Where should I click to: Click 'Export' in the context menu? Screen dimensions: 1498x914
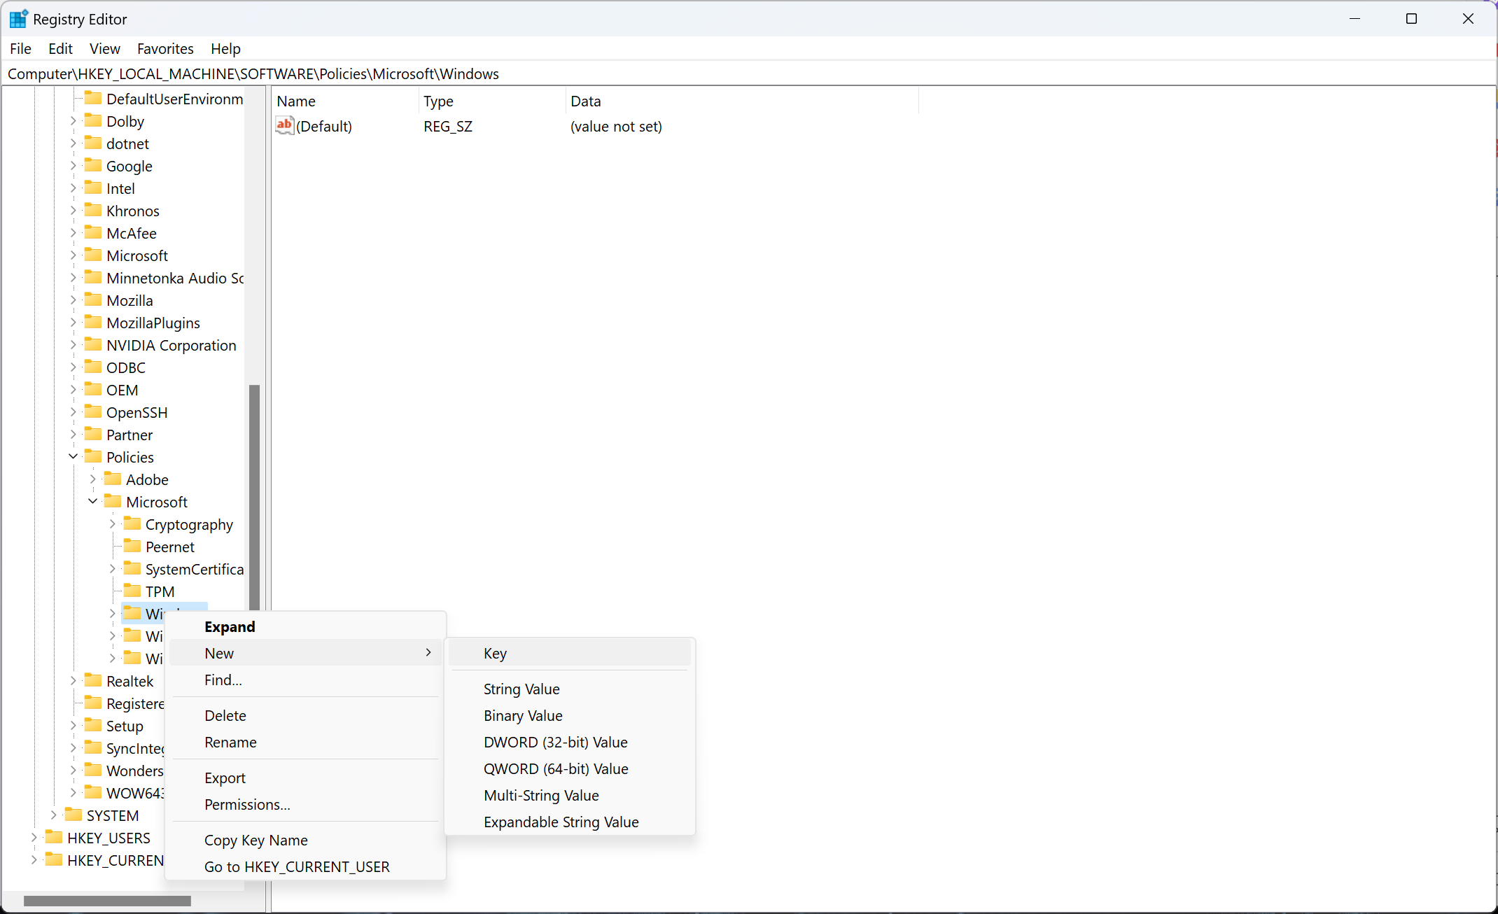click(223, 777)
